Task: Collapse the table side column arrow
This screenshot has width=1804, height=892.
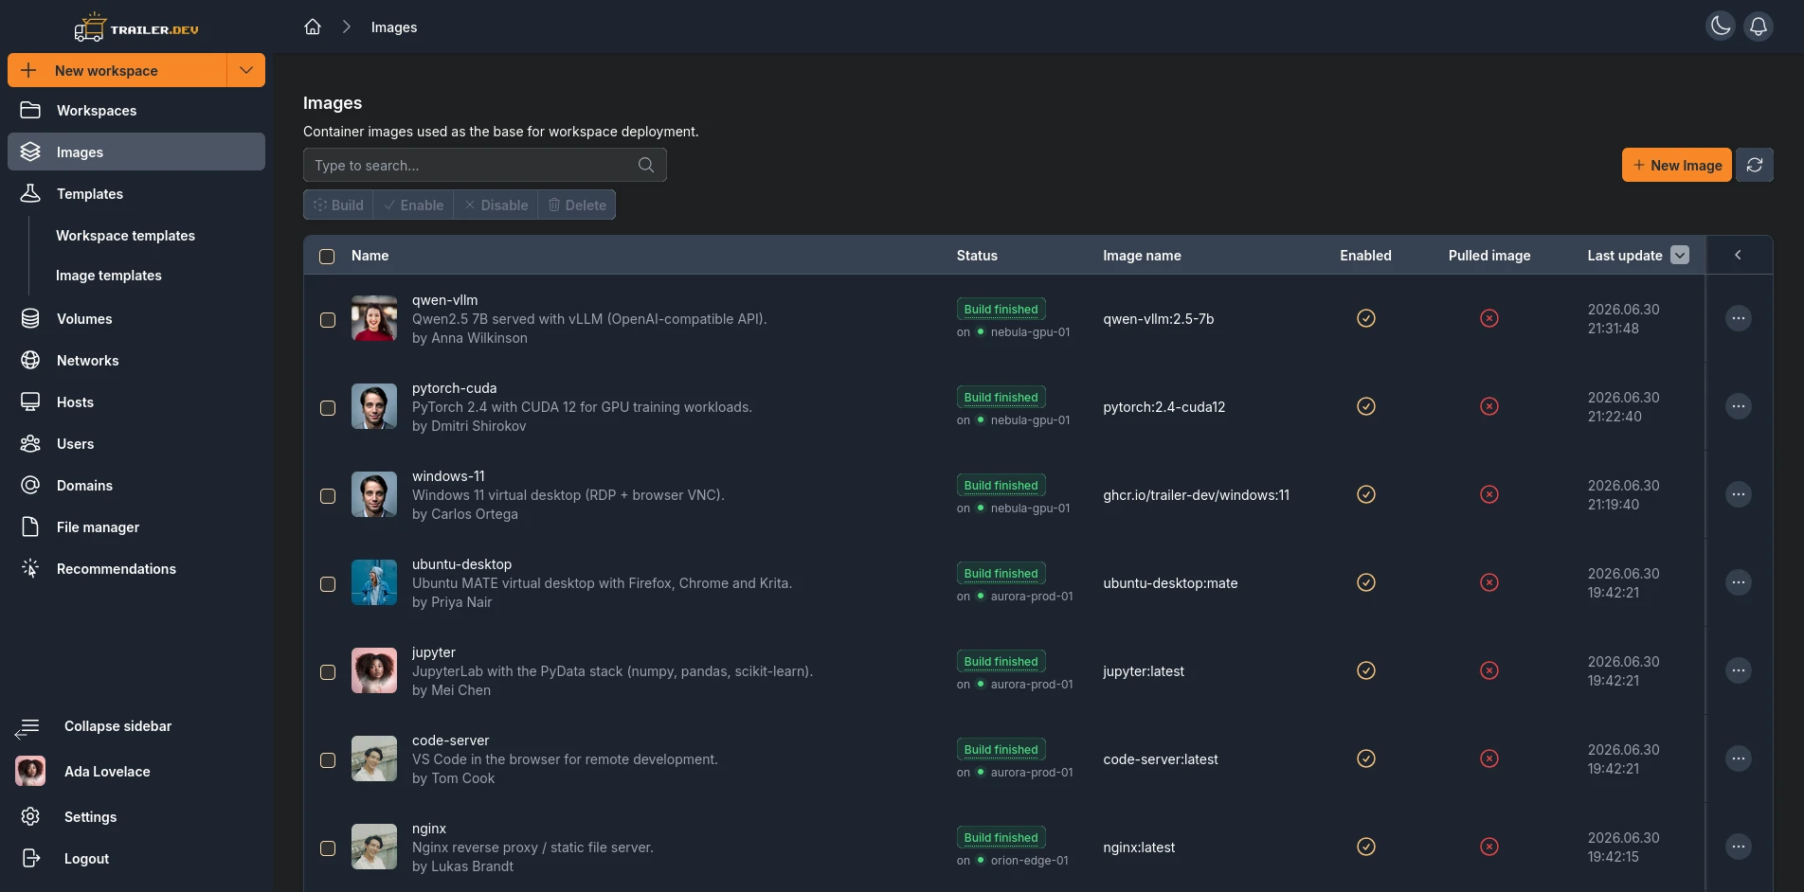Action: pos(1738,255)
